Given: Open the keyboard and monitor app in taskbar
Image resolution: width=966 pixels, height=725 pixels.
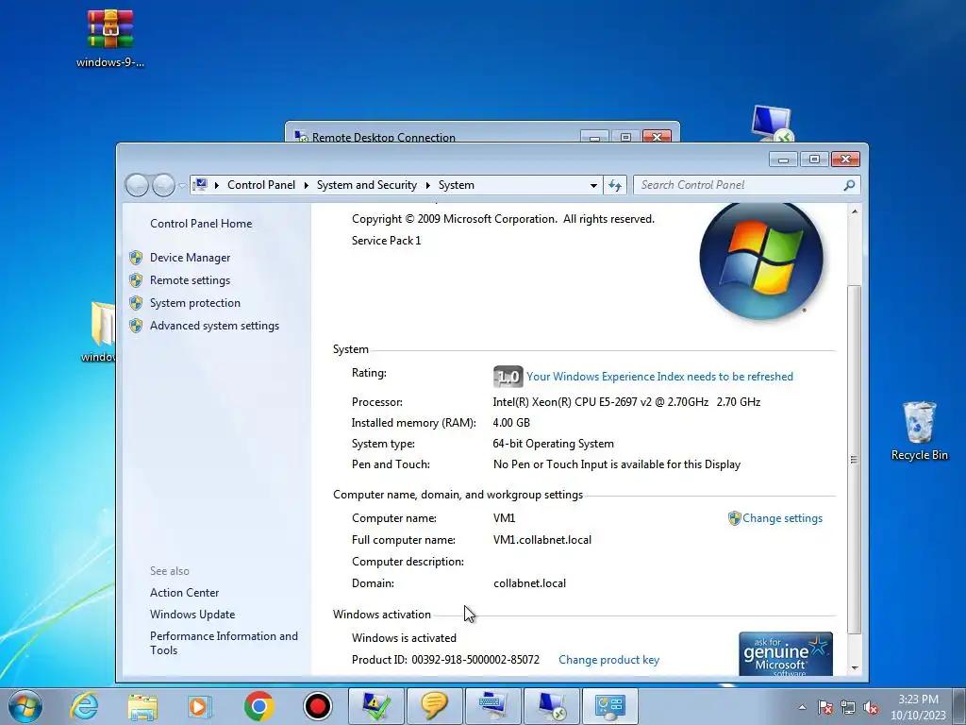Looking at the screenshot, I should (492, 706).
